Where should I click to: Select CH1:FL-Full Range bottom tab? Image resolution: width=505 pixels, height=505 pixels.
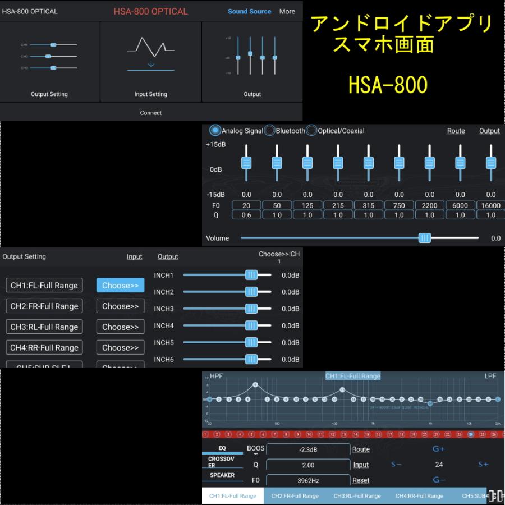(233, 496)
